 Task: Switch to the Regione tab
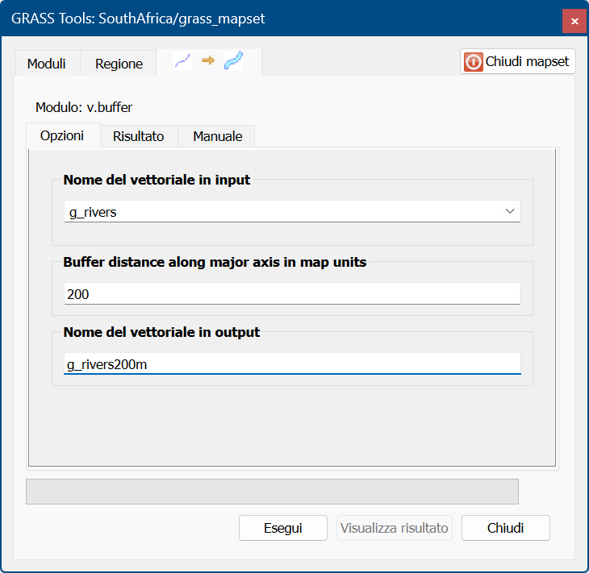click(119, 64)
